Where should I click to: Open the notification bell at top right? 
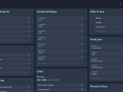tap(121, 4)
